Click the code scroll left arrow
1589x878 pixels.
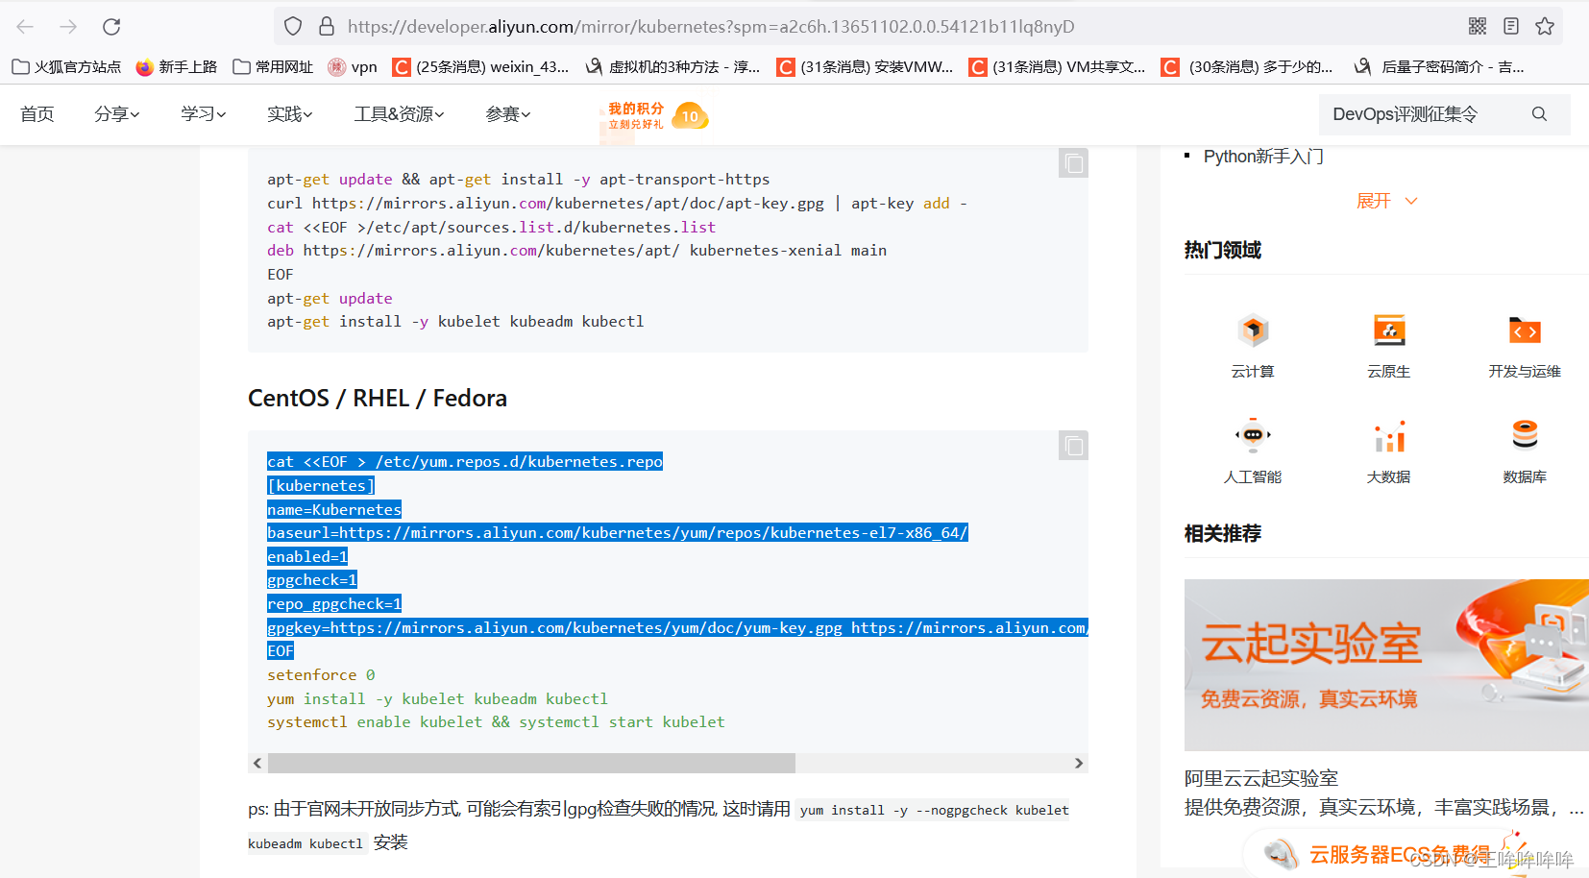click(x=257, y=763)
